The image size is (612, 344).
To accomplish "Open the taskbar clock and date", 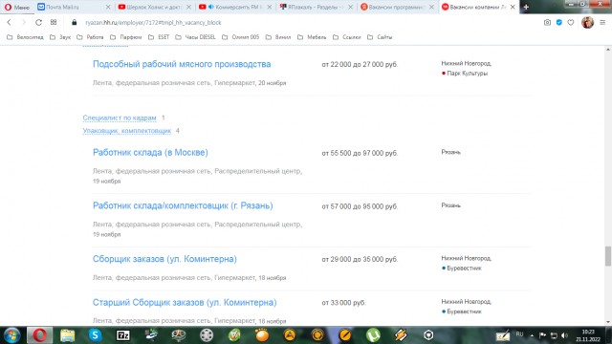I will [x=588, y=335].
